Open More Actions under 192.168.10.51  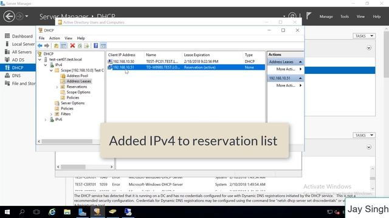285,85
